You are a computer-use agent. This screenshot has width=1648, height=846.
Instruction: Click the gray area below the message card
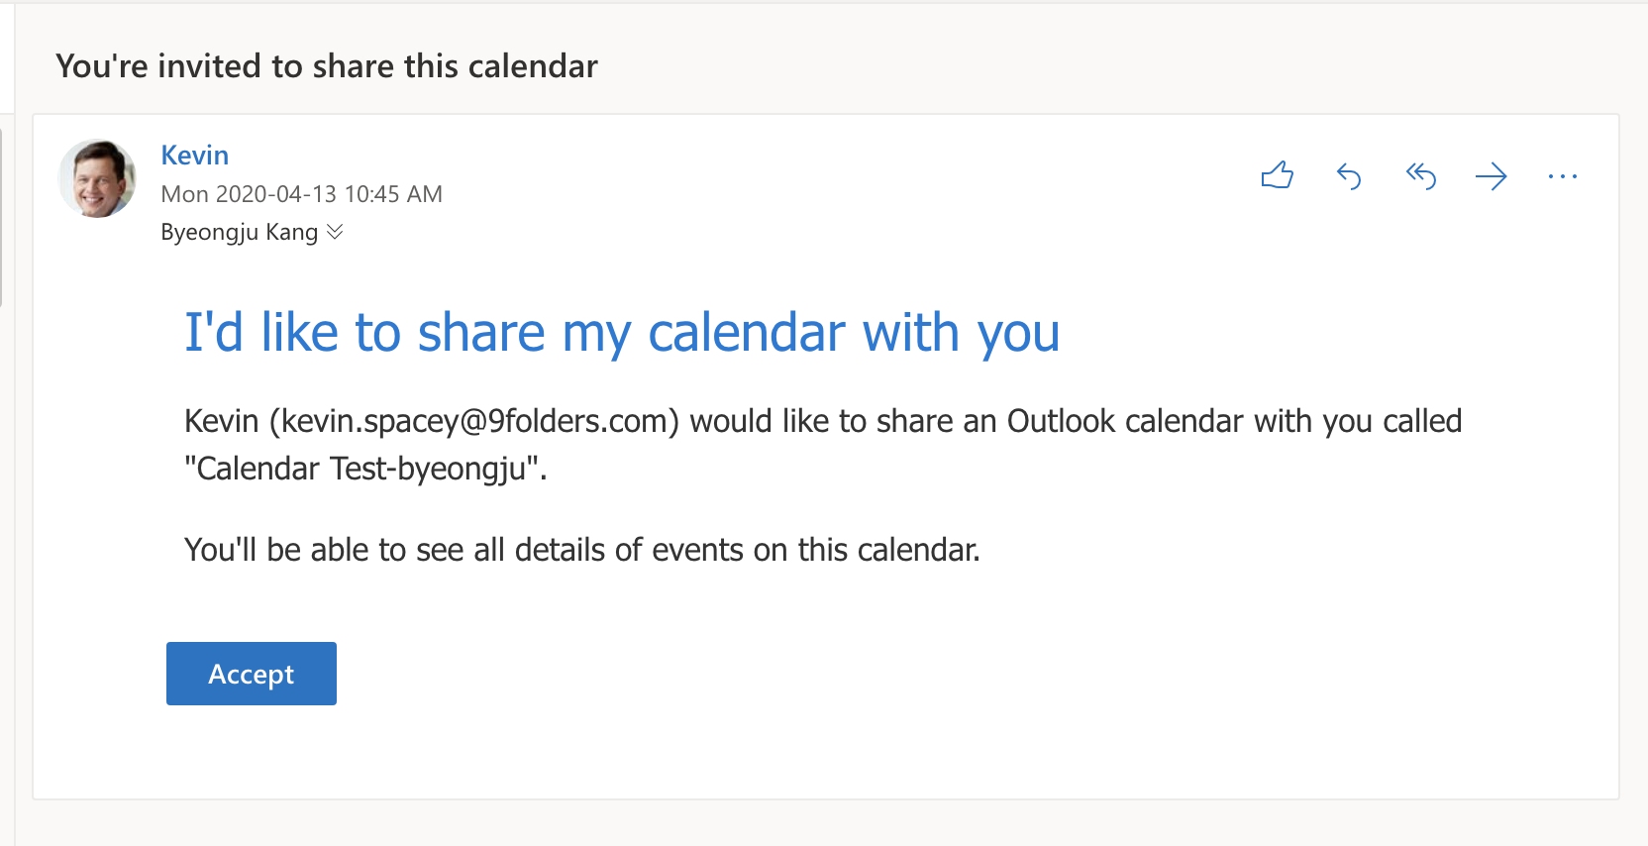pos(824,824)
